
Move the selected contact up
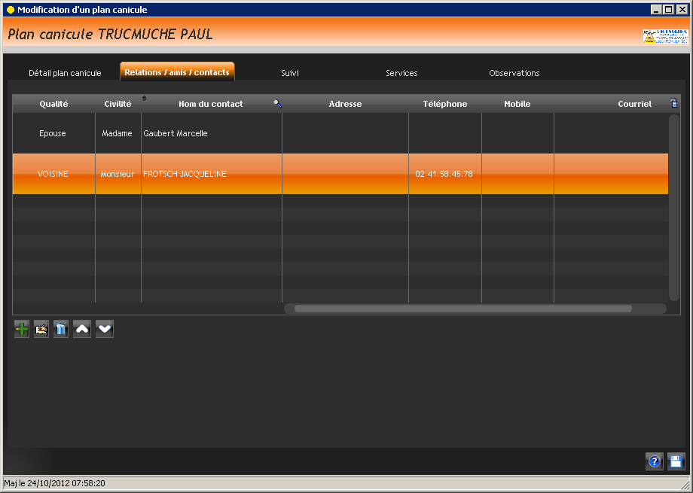(82, 329)
